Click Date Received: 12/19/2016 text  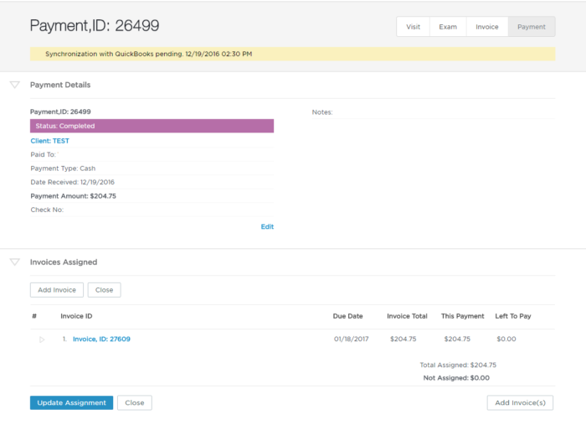point(73,182)
